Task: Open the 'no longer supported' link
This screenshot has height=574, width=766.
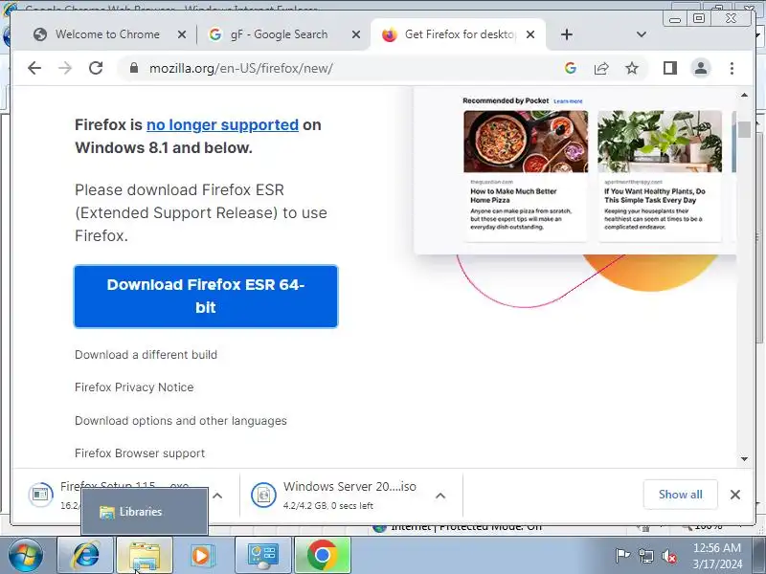Action: (x=222, y=125)
